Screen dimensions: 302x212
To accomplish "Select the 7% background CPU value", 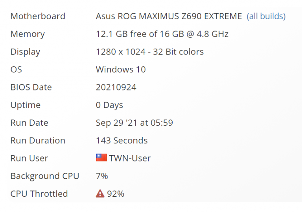I will click(x=102, y=176).
